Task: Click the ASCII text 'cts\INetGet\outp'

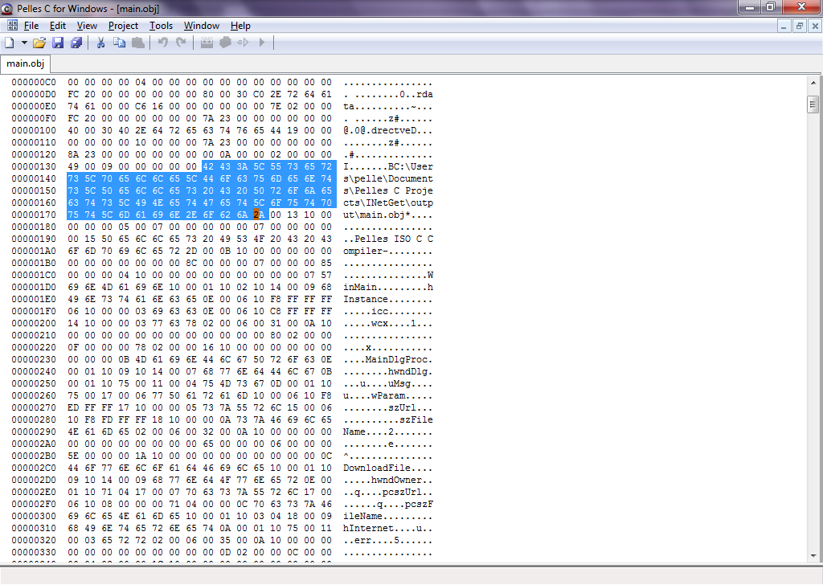Action: point(388,203)
